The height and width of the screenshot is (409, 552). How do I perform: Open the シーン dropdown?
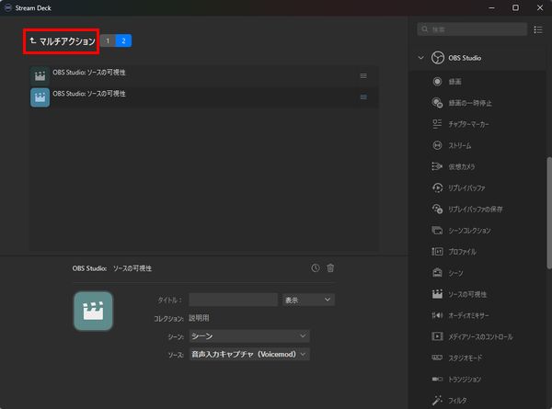click(249, 336)
